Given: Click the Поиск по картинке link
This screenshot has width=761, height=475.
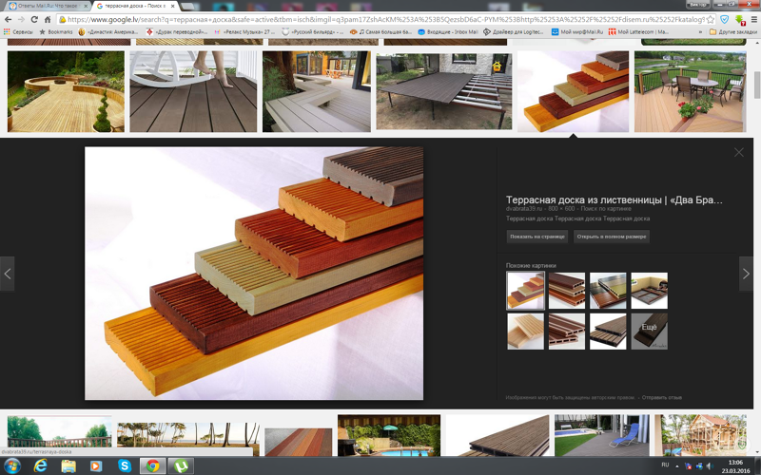Looking at the screenshot, I should point(606,208).
